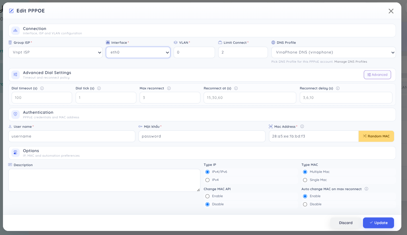Disable Auto change MAC on max reconnect
Screen dimensions: 407x235
305,204
